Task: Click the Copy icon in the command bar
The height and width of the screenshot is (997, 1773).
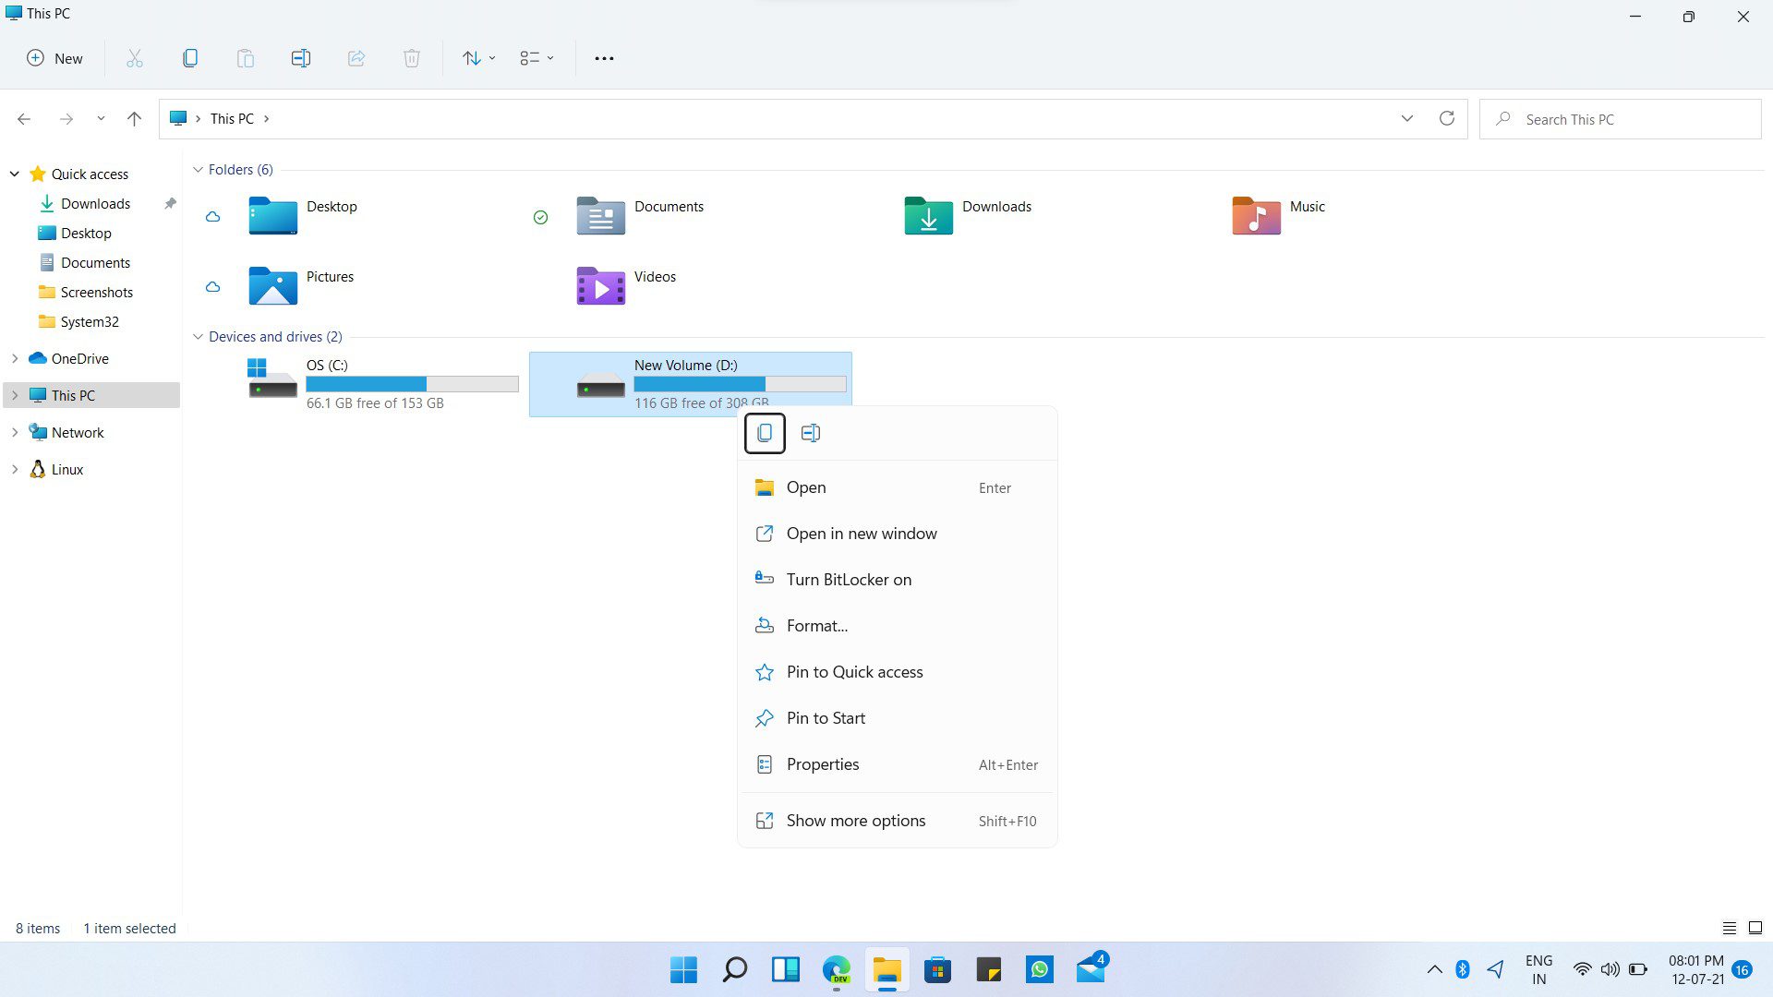Action: tap(190, 58)
